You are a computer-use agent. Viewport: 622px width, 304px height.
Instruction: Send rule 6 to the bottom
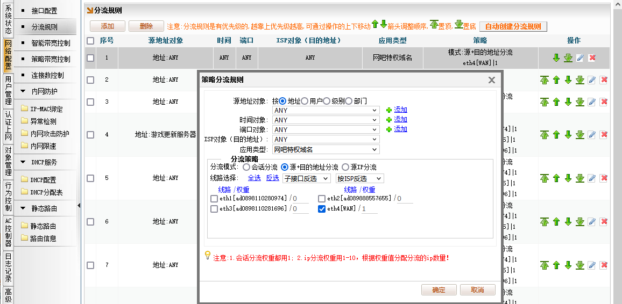[579, 221]
